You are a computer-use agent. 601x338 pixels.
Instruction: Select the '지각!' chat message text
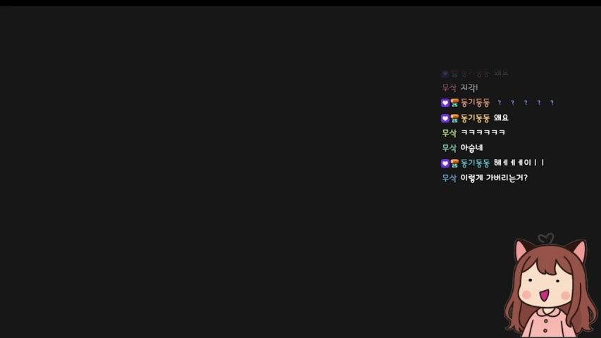point(469,88)
